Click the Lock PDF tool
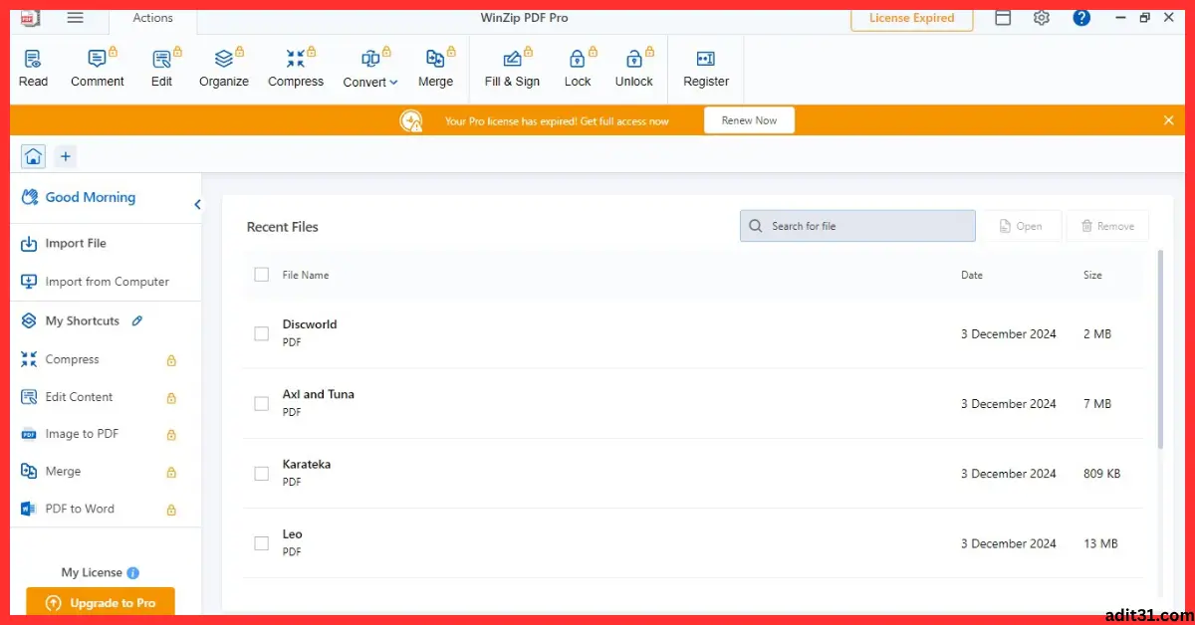 [x=578, y=69]
